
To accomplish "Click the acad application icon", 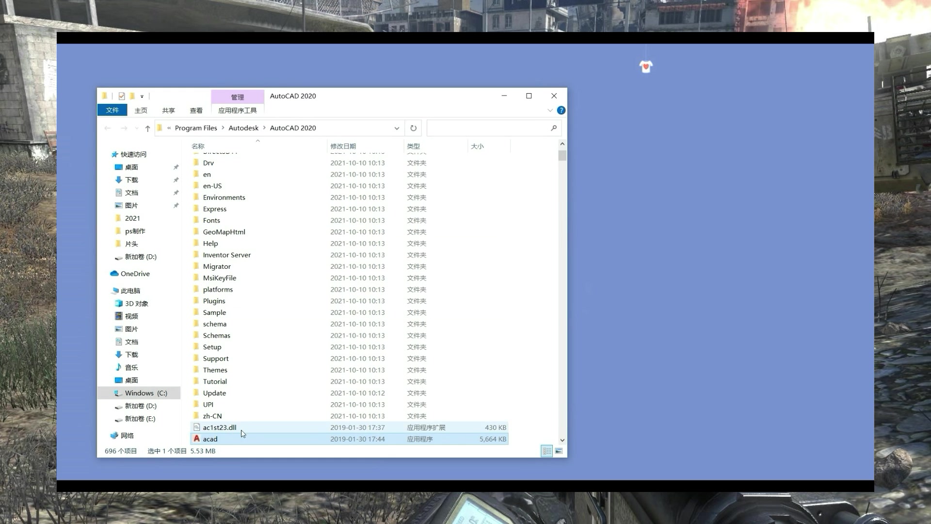I will (196, 439).
